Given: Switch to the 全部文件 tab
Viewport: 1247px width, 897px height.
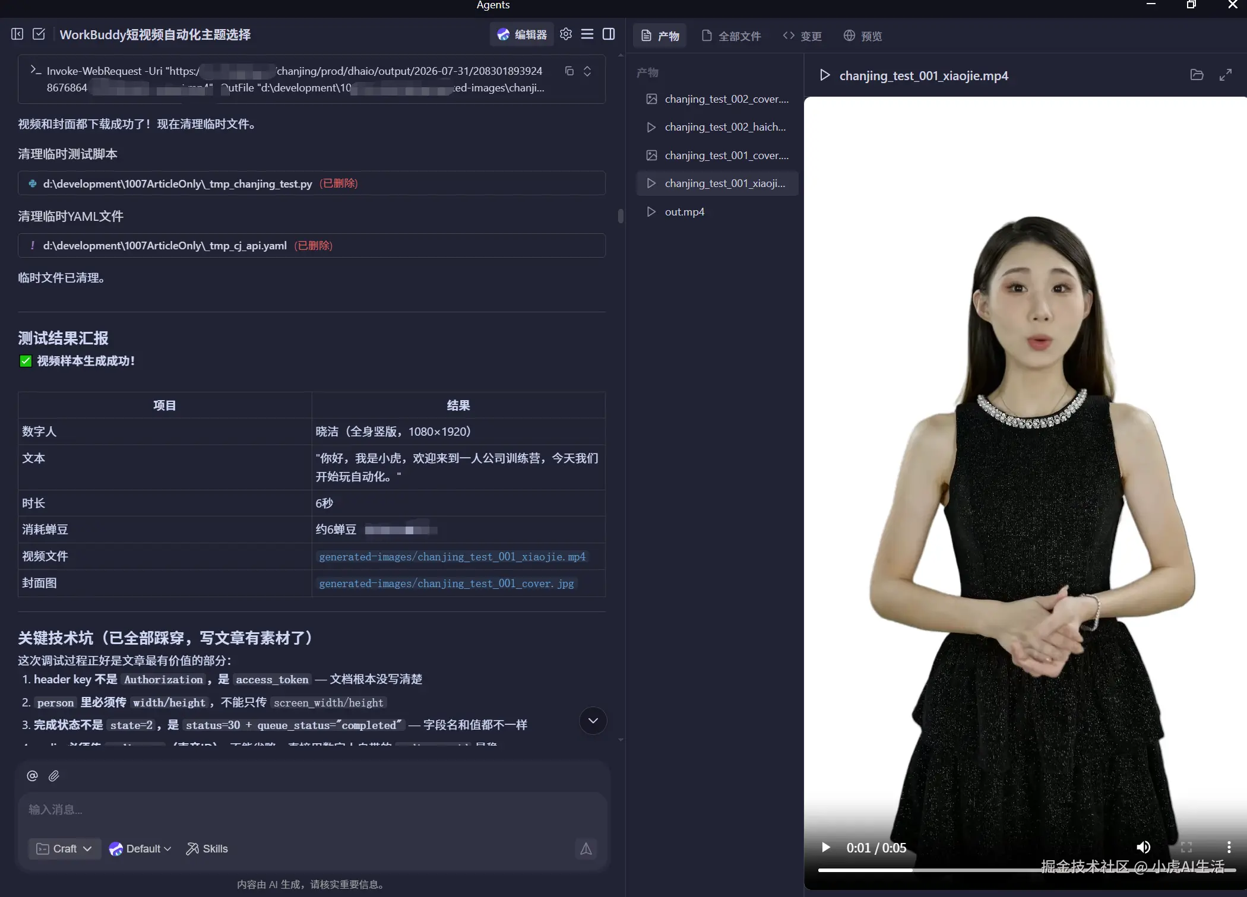Looking at the screenshot, I should (x=731, y=36).
